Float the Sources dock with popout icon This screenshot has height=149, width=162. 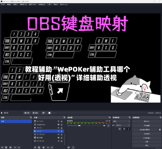pyautogui.click(x=64, y=117)
